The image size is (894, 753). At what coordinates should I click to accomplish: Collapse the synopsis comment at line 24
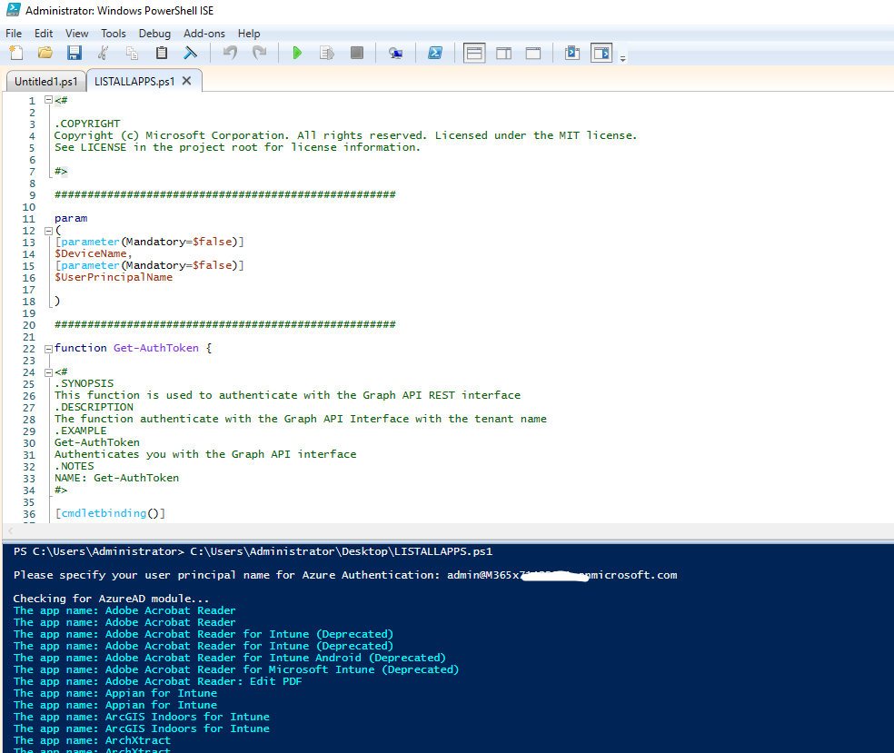pyautogui.click(x=48, y=372)
